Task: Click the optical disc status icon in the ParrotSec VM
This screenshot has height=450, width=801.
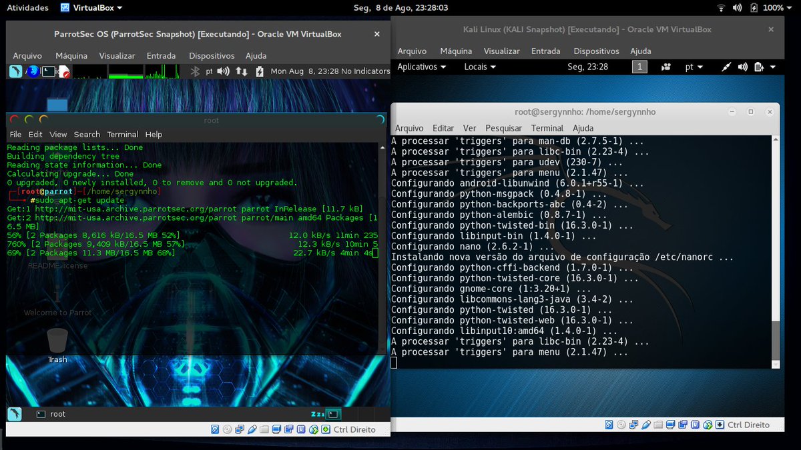Action: [x=227, y=429]
